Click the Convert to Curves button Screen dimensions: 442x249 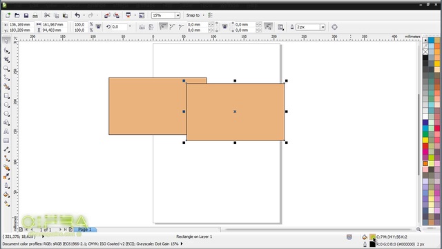coord(334,27)
